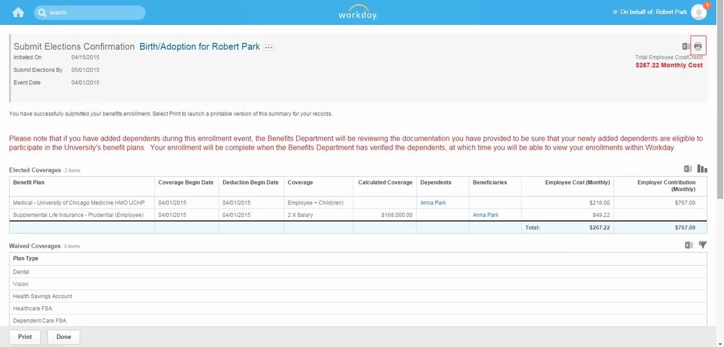Filter the Waived Coverages table
The image size is (724, 347).
tap(703, 245)
